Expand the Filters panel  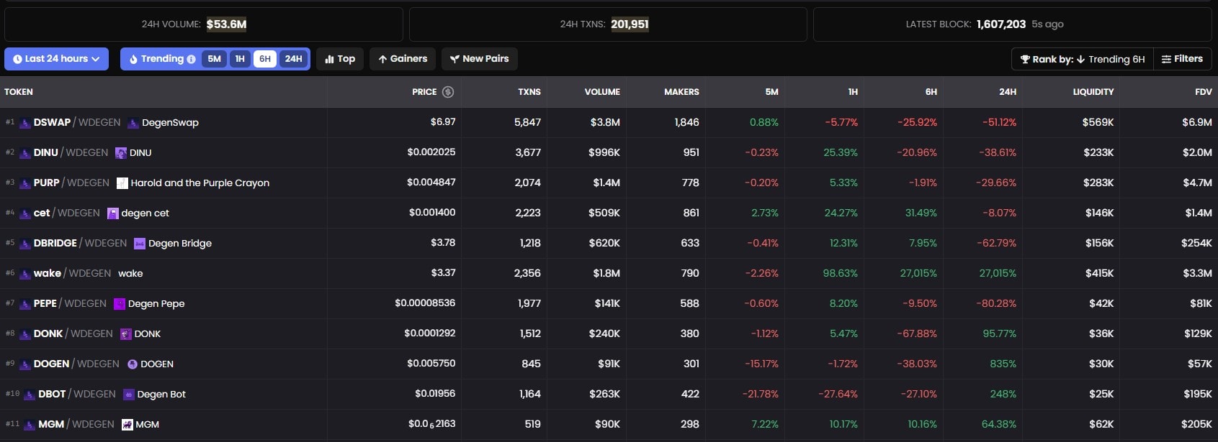click(x=1182, y=59)
